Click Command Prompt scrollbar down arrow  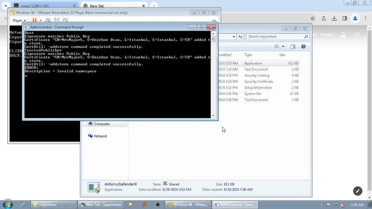[213, 116]
